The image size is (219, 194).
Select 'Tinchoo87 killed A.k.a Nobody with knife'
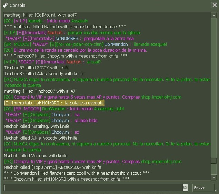pyautogui.click(x=44, y=73)
